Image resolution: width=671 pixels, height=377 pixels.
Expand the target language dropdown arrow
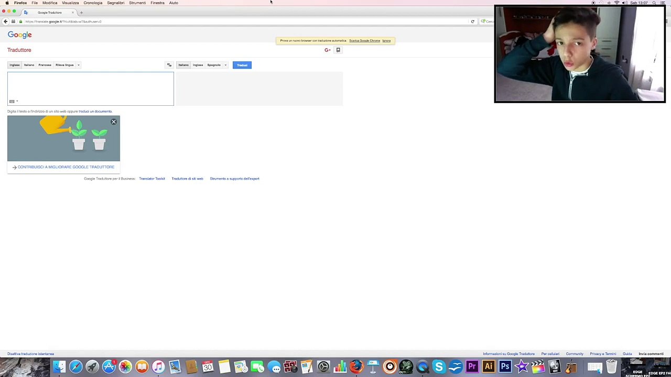coord(225,65)
